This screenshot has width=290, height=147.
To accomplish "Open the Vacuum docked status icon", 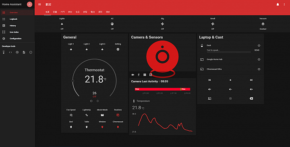I will tap(263, 24).
